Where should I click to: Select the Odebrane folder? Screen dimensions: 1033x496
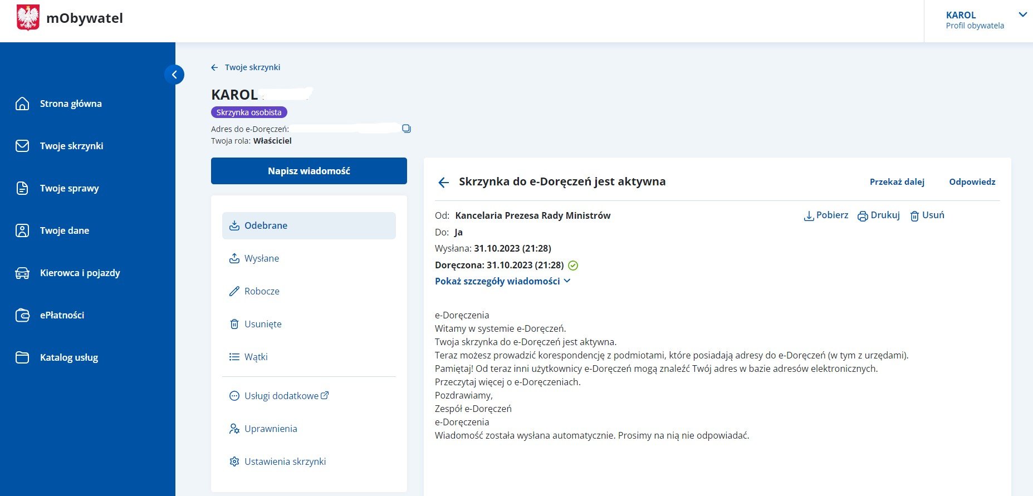click(309, 225)
